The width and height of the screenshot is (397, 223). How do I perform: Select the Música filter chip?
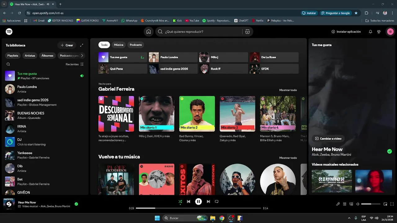118,45
